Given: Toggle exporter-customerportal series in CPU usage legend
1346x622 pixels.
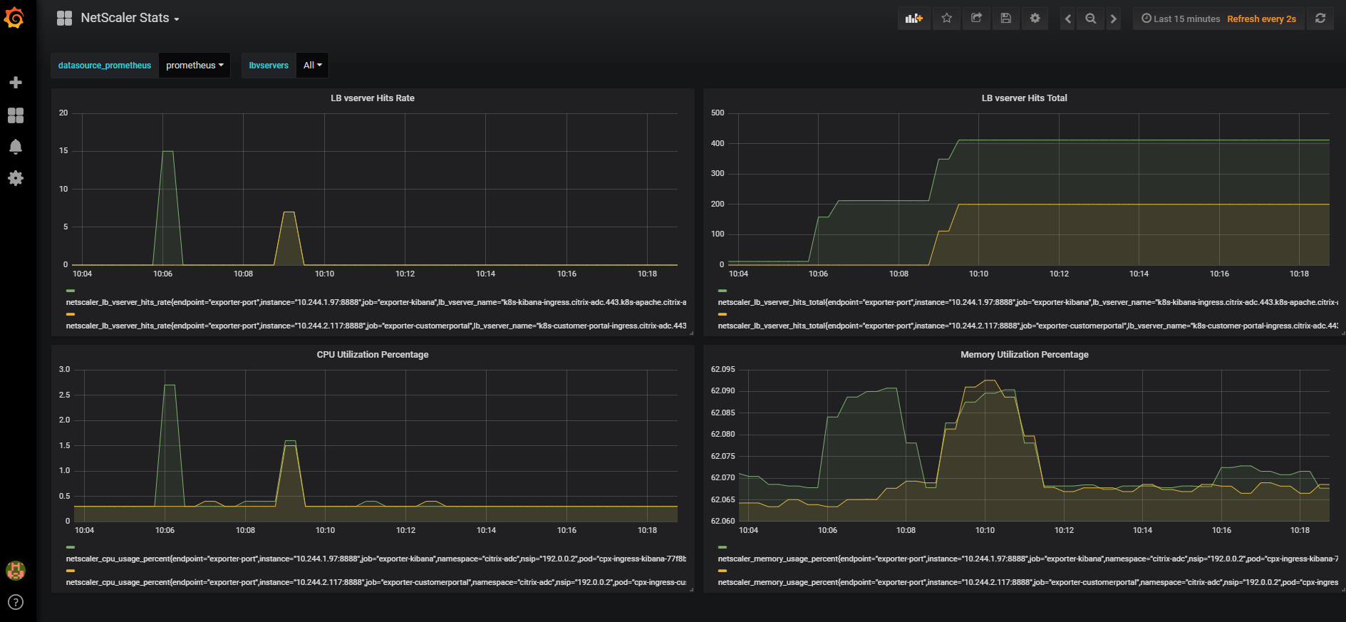Looking at the screenshot, I should (x=376, y=582).
